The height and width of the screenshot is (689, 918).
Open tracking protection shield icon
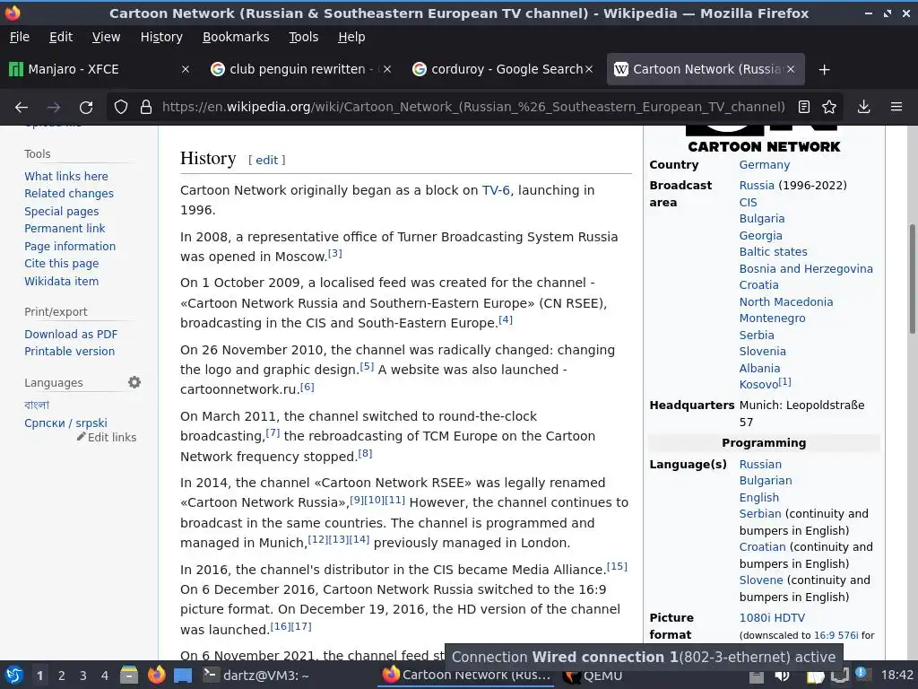[x=121, y=108]
